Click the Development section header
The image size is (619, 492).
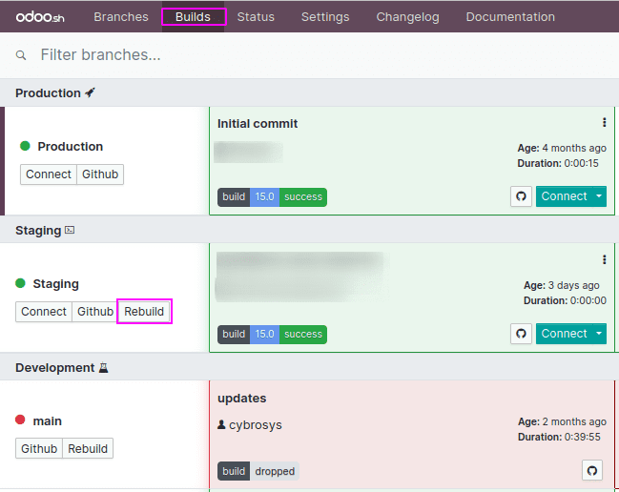pyautogui.click(x=309, y=367)
